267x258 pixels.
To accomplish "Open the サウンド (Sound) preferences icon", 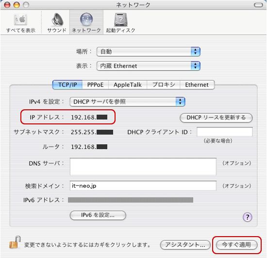I will 57,19.
